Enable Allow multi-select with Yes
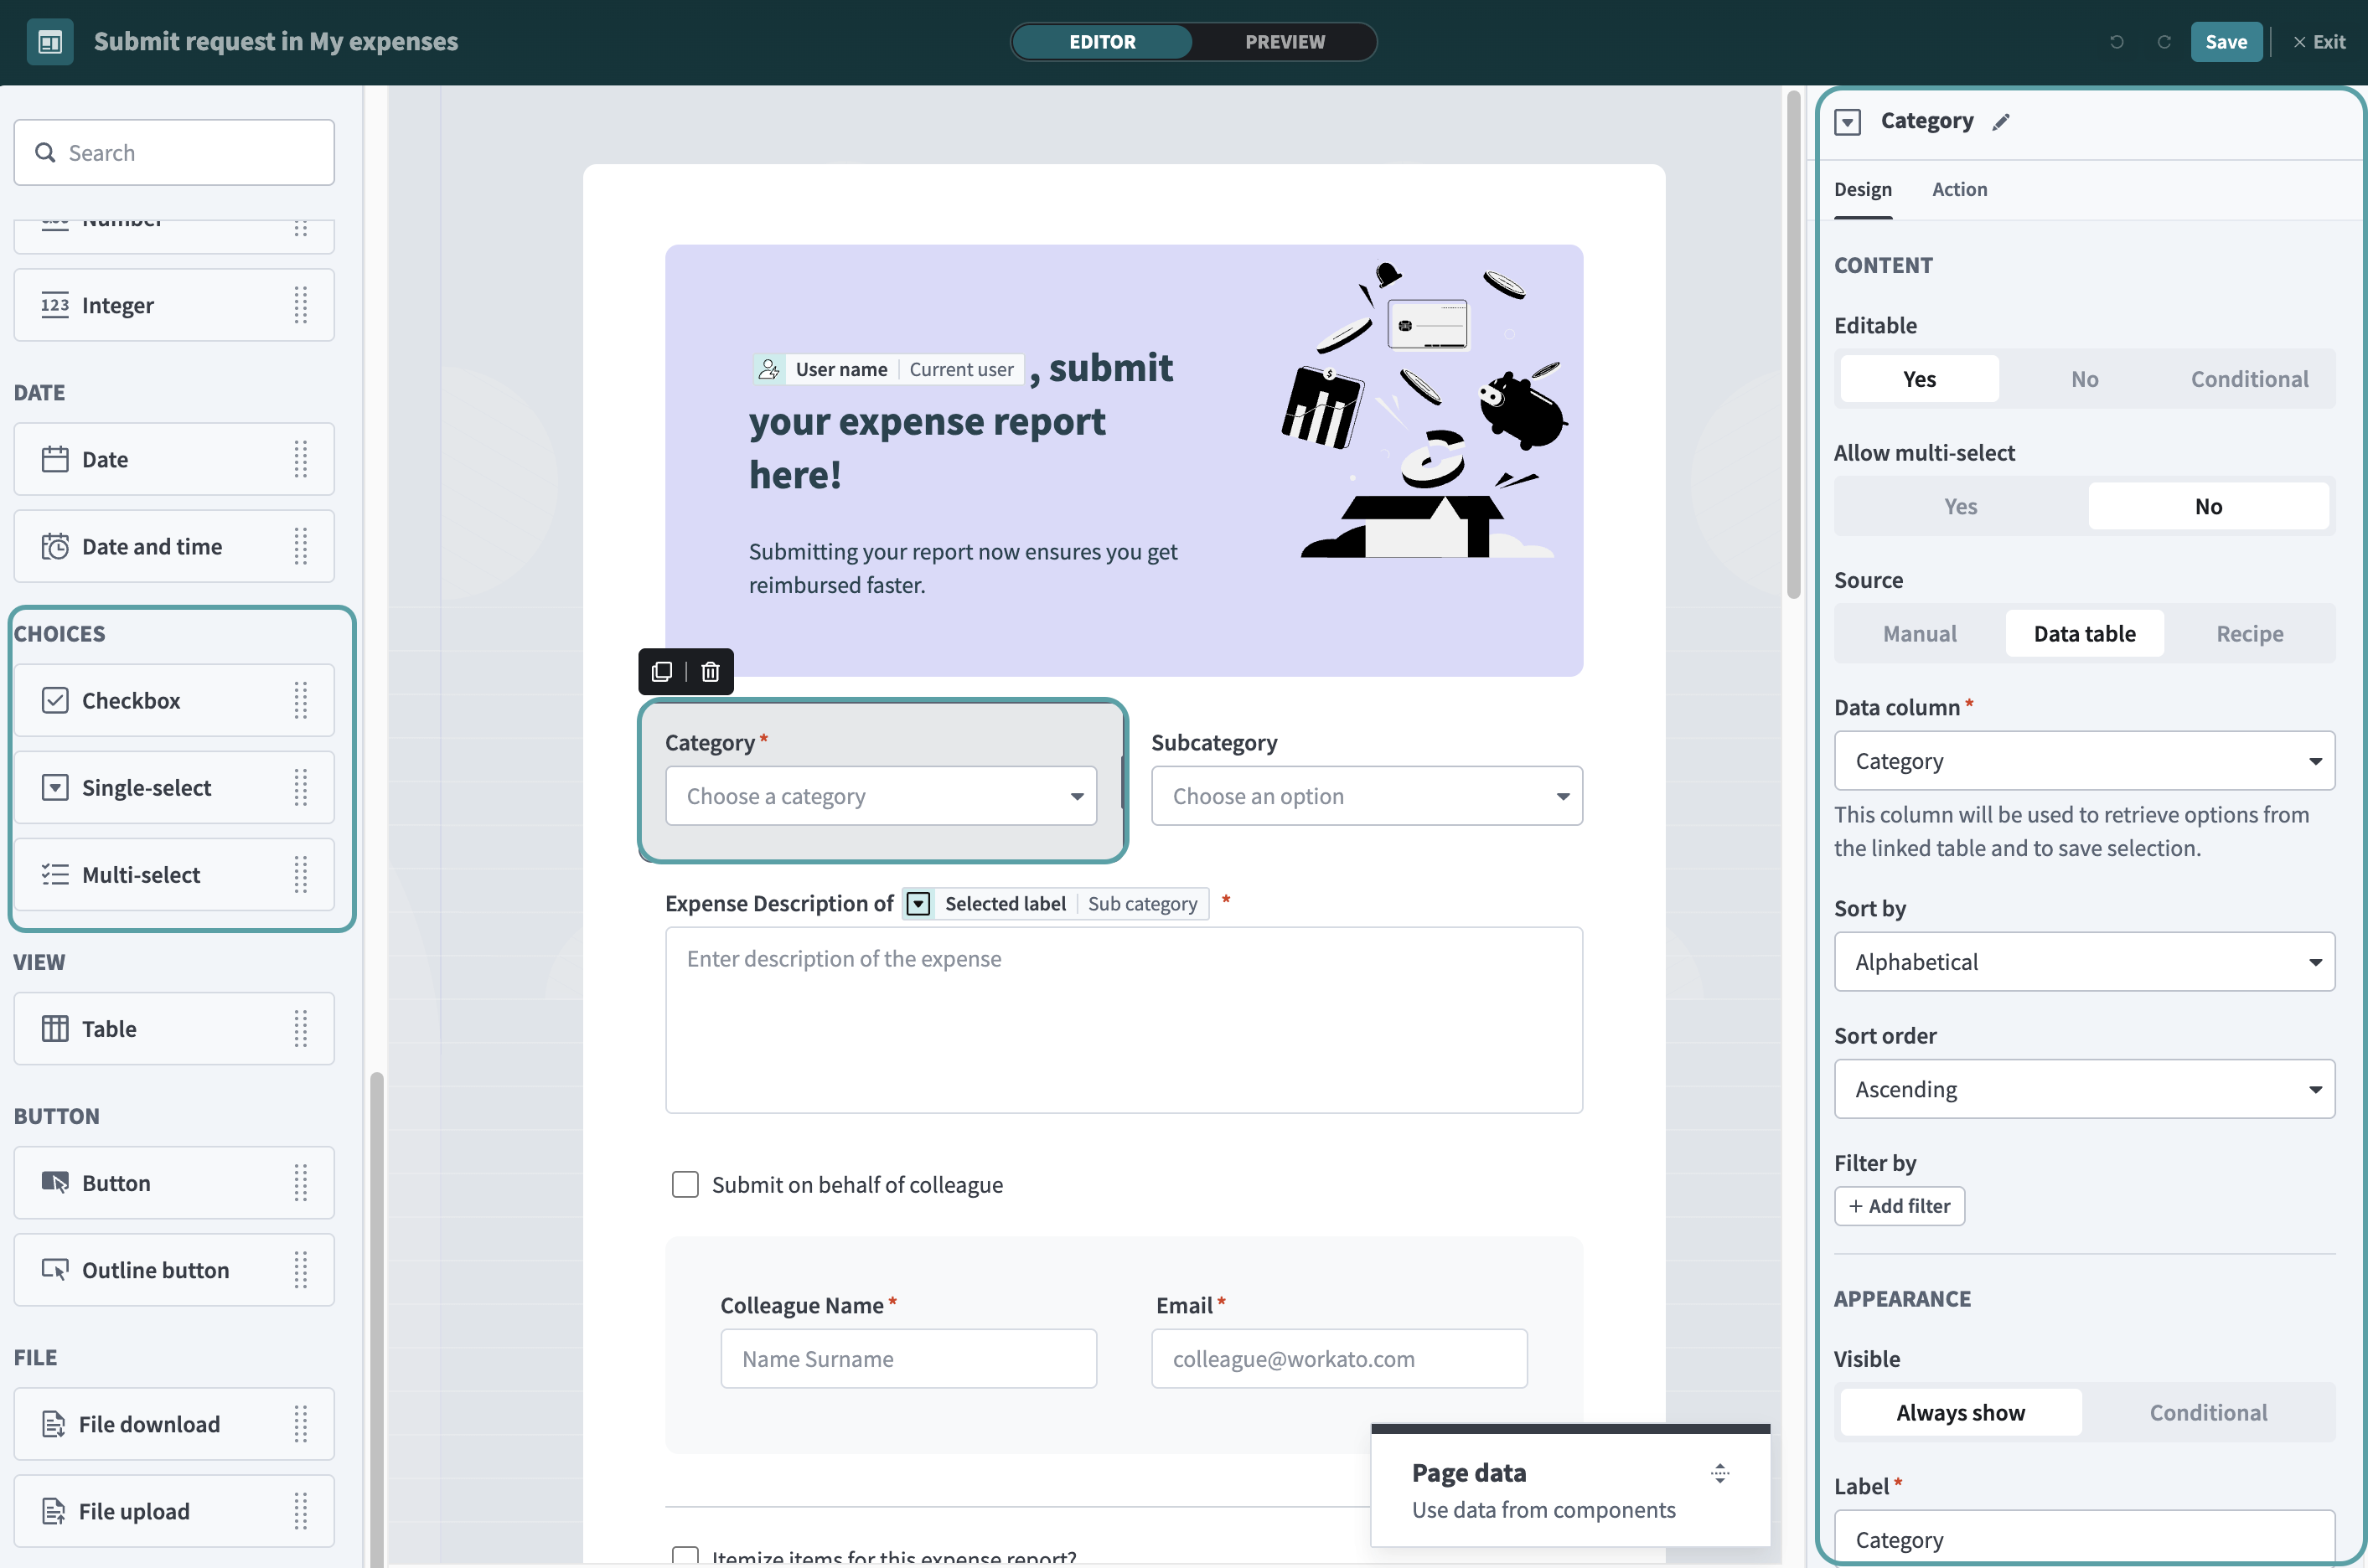 pyautogui.click(x=1960, y=506)
